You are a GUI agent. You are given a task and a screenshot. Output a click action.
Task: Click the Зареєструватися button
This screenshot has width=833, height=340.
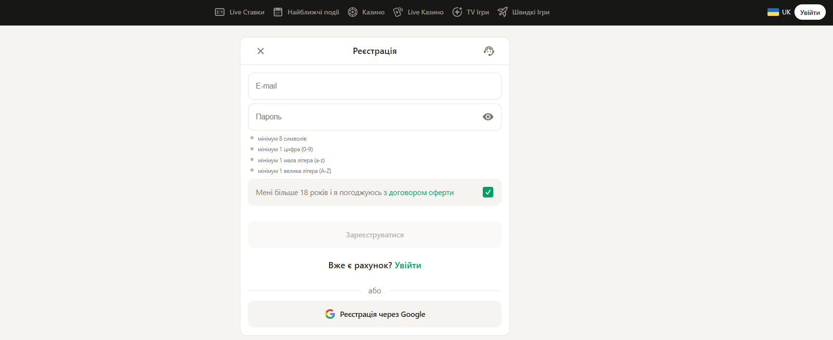[x=375, y=235]
